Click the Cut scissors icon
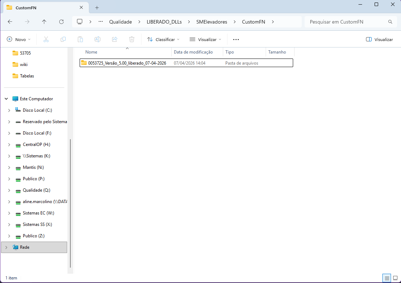Viewport: 401px width, 283px height. pyautogui.click(x=46, y=39)
